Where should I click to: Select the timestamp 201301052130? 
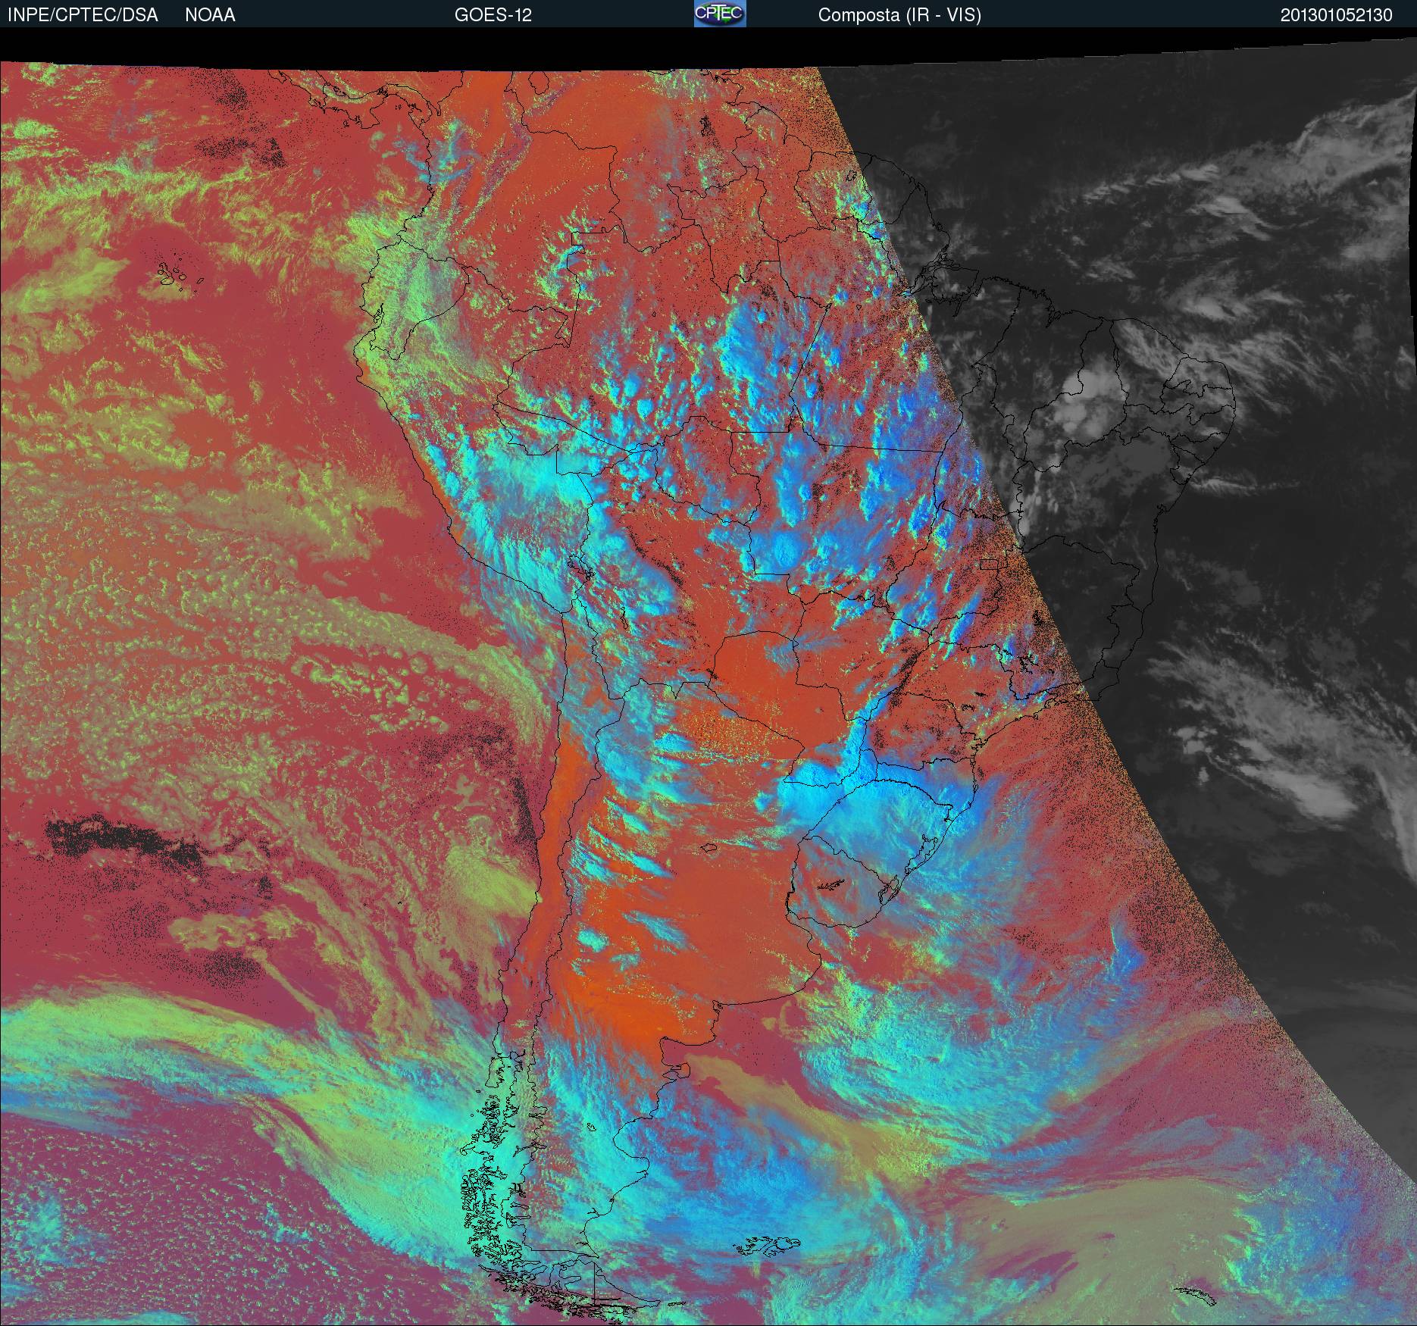pos(1336,15)
